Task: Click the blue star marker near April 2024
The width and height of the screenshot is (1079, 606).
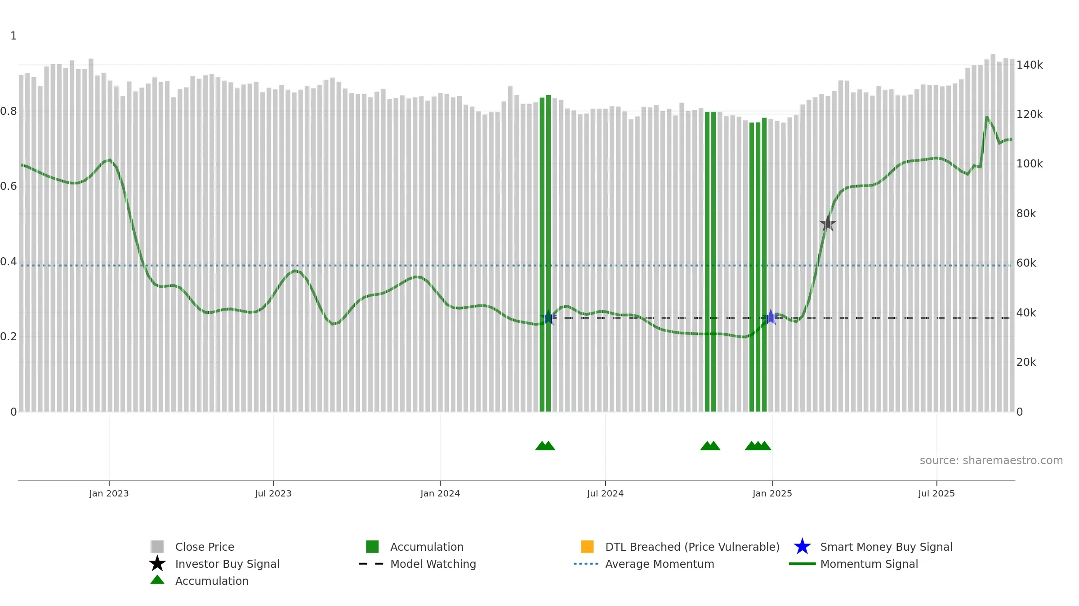Action: pyautogui.click(x=548, y=318)
